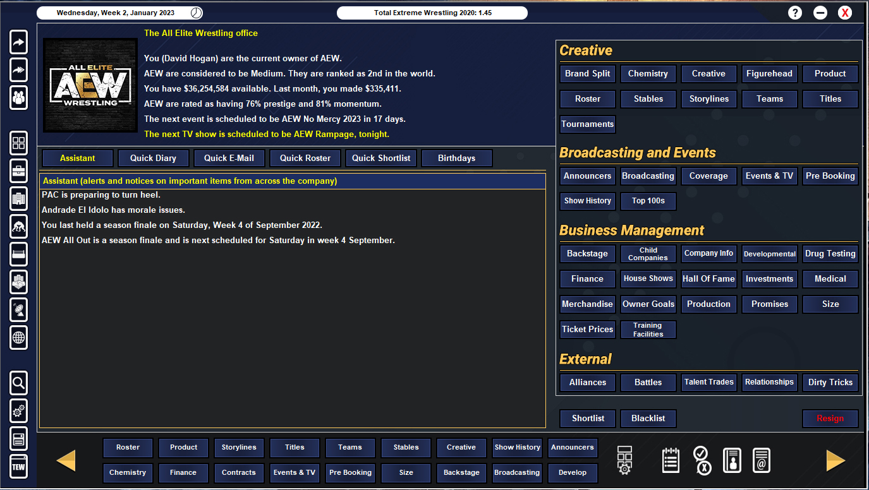Select the Andrade El Idolo morale alert
Image resolution: width=869 pixels, height=490 pixels.
click(113, 210)
